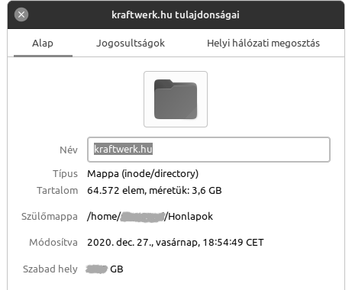Open the Helyi hálózati megosztás tab
352x290 pixels.
[263, 43]
